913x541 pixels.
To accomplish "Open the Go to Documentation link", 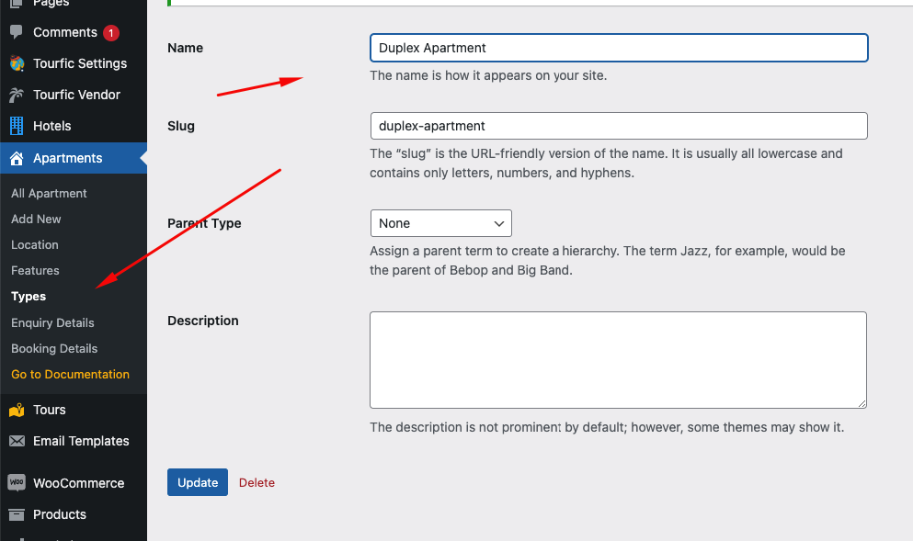I will coord(71,374).
